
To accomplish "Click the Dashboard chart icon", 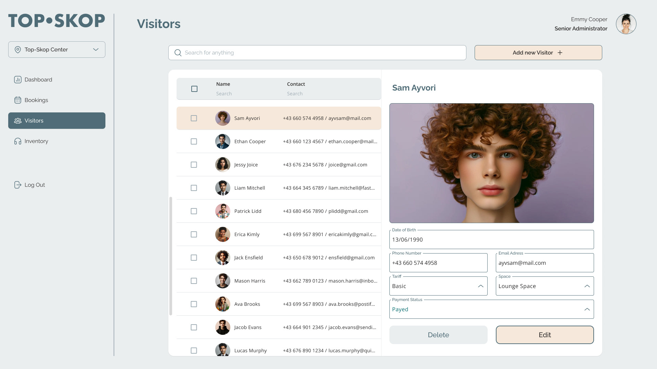I will tap(18, 80).
